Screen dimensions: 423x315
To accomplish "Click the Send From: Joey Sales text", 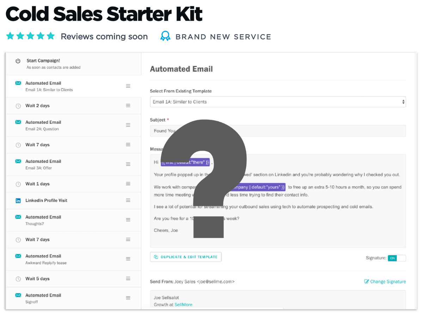I will tap(192, 282).
